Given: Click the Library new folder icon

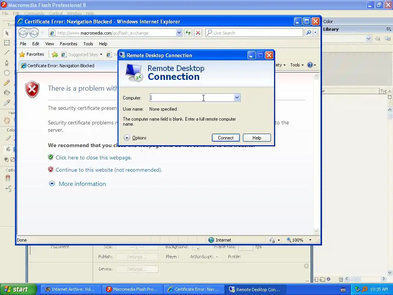Looking at the screenshot, I should click(322, 279).
